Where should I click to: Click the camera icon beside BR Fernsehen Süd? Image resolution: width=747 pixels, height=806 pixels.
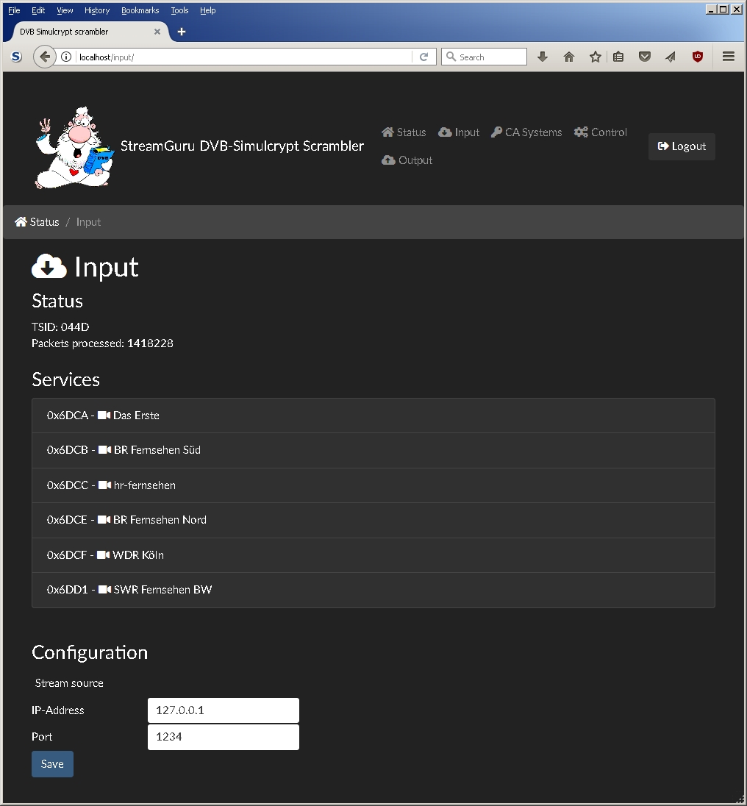click(105, 450)
